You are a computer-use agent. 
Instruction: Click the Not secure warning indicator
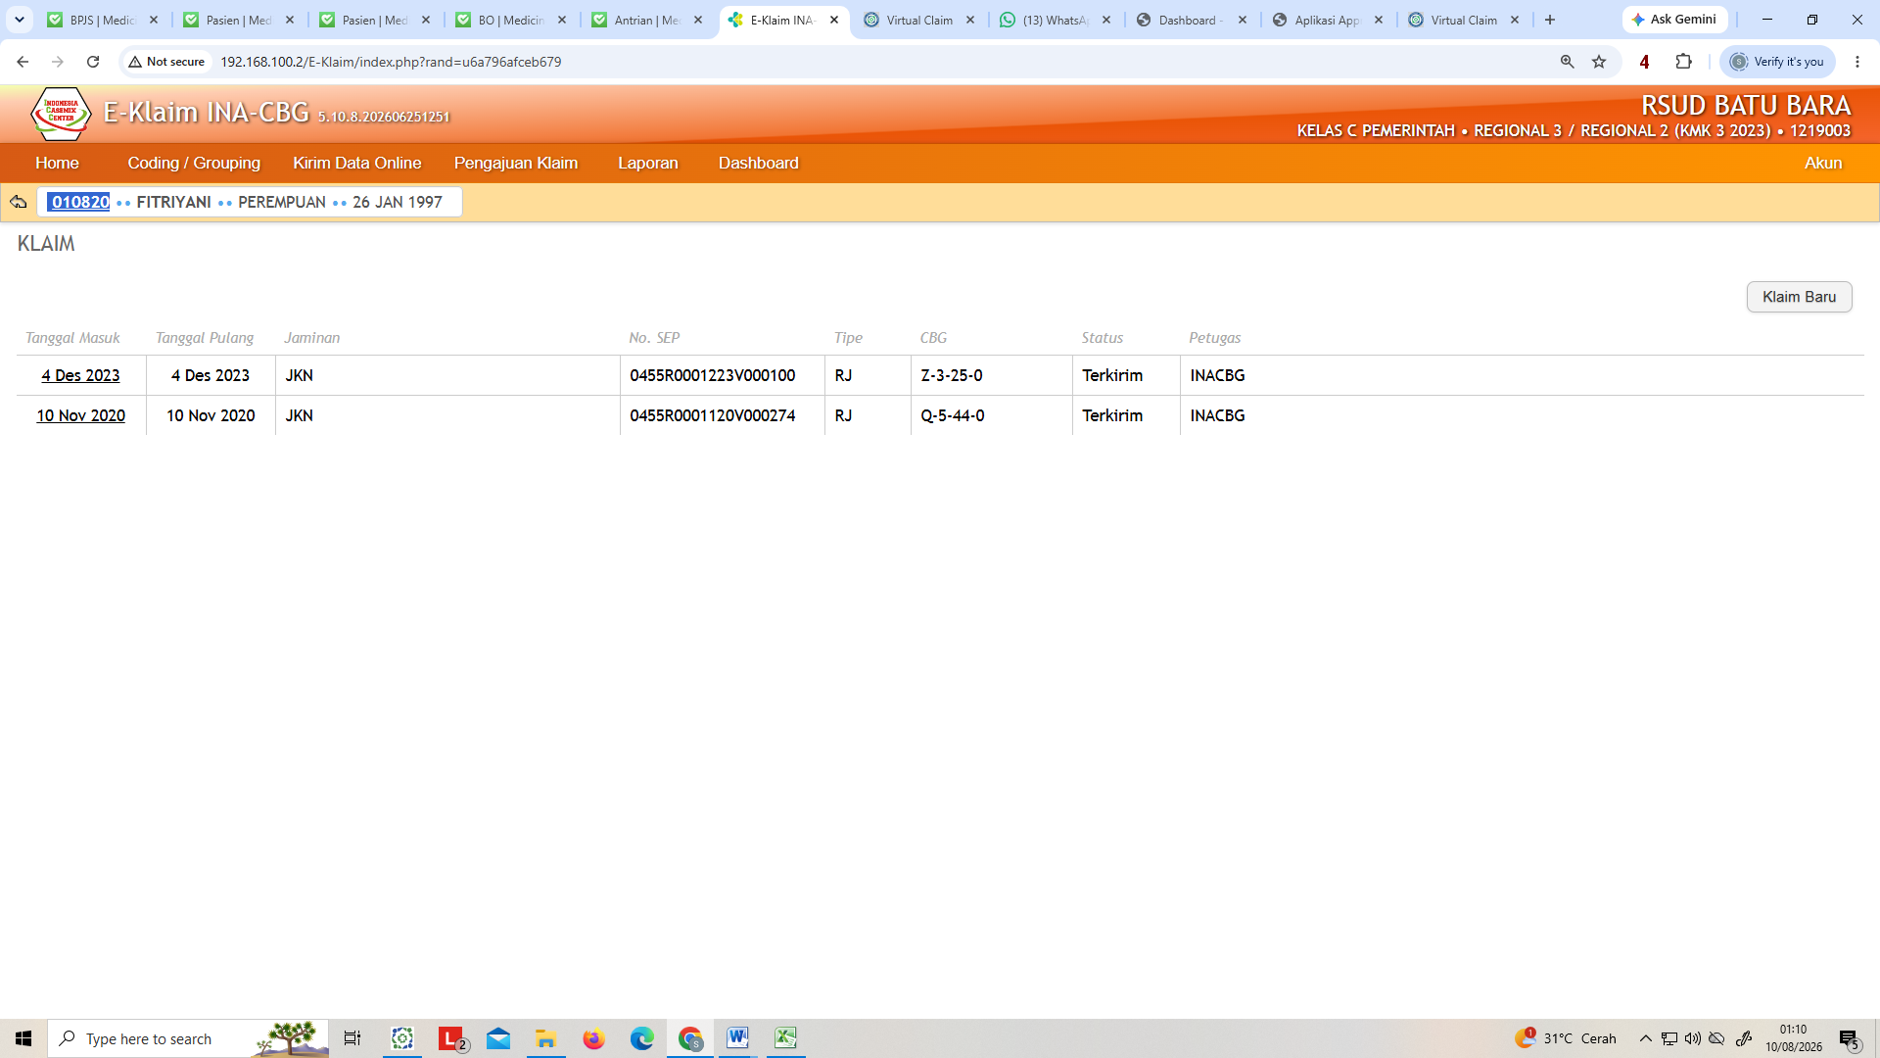pyautogui.click(x=166, y=62)
